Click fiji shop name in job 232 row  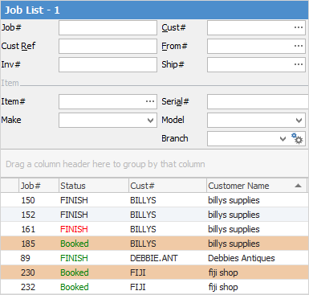(x=223, y=287)
